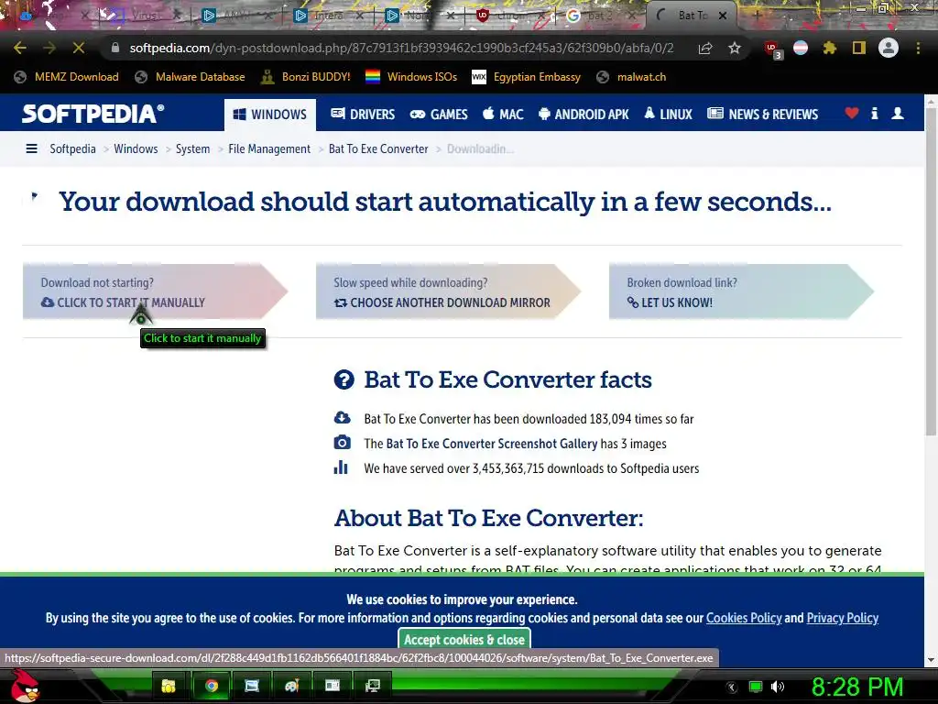
Task: Open the Malware Database bookmark
Action: coord(191,77)
